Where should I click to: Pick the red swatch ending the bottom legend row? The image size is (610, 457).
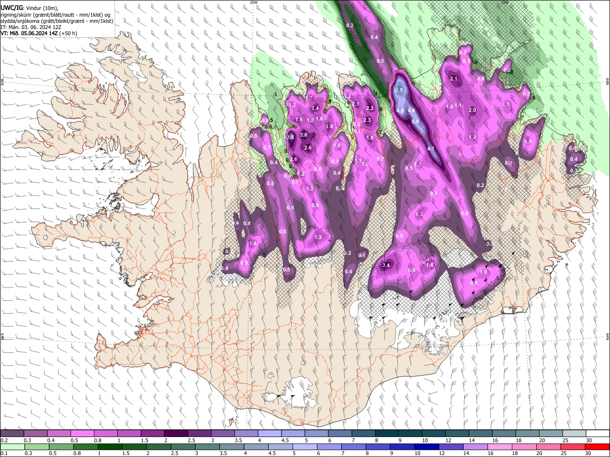coord(597,447)
